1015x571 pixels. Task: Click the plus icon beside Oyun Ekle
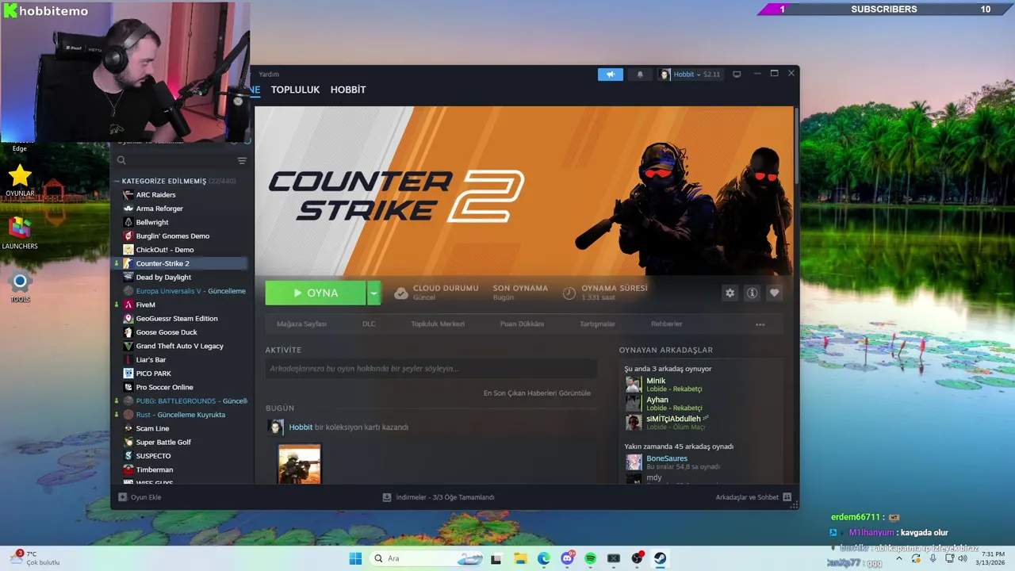(122, 497)
